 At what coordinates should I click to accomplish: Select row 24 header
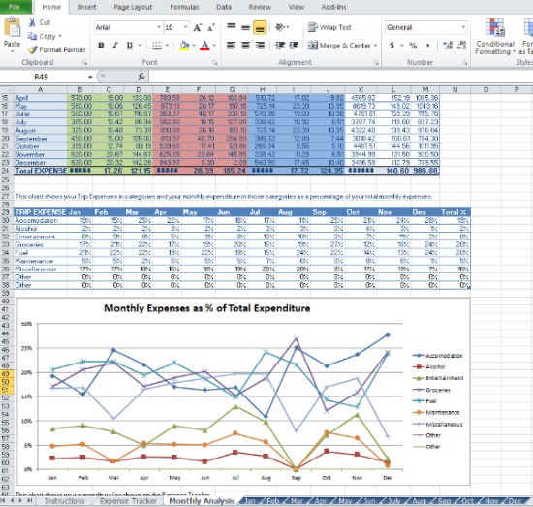point(5,171)
